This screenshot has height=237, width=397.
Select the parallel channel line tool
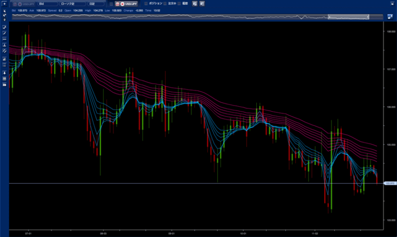tap(4, 51)
